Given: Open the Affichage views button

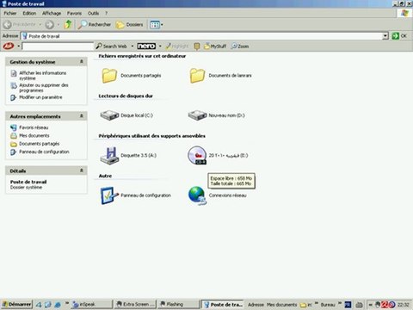Looking at the screenshot, I should click(155, 25).
